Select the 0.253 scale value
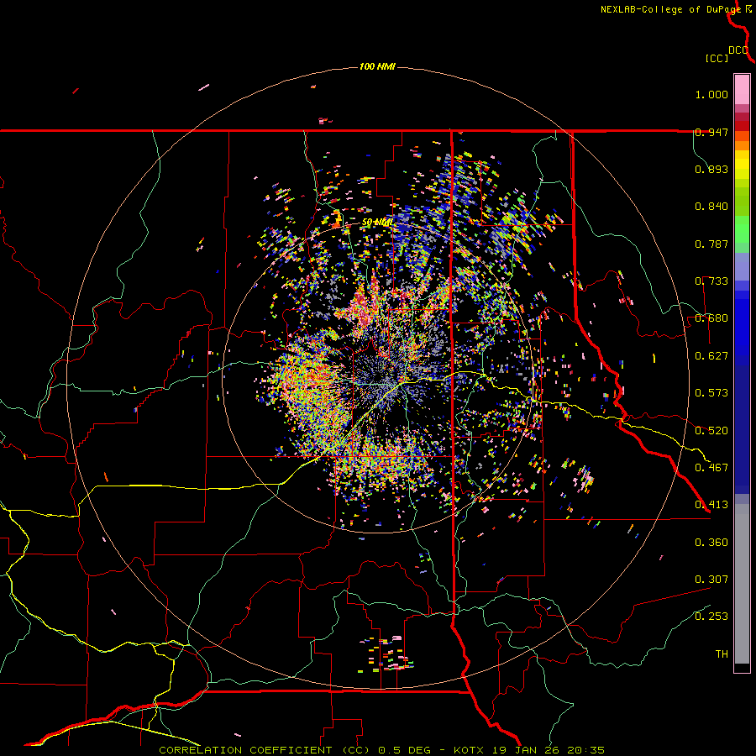 [x=711, y=617]
